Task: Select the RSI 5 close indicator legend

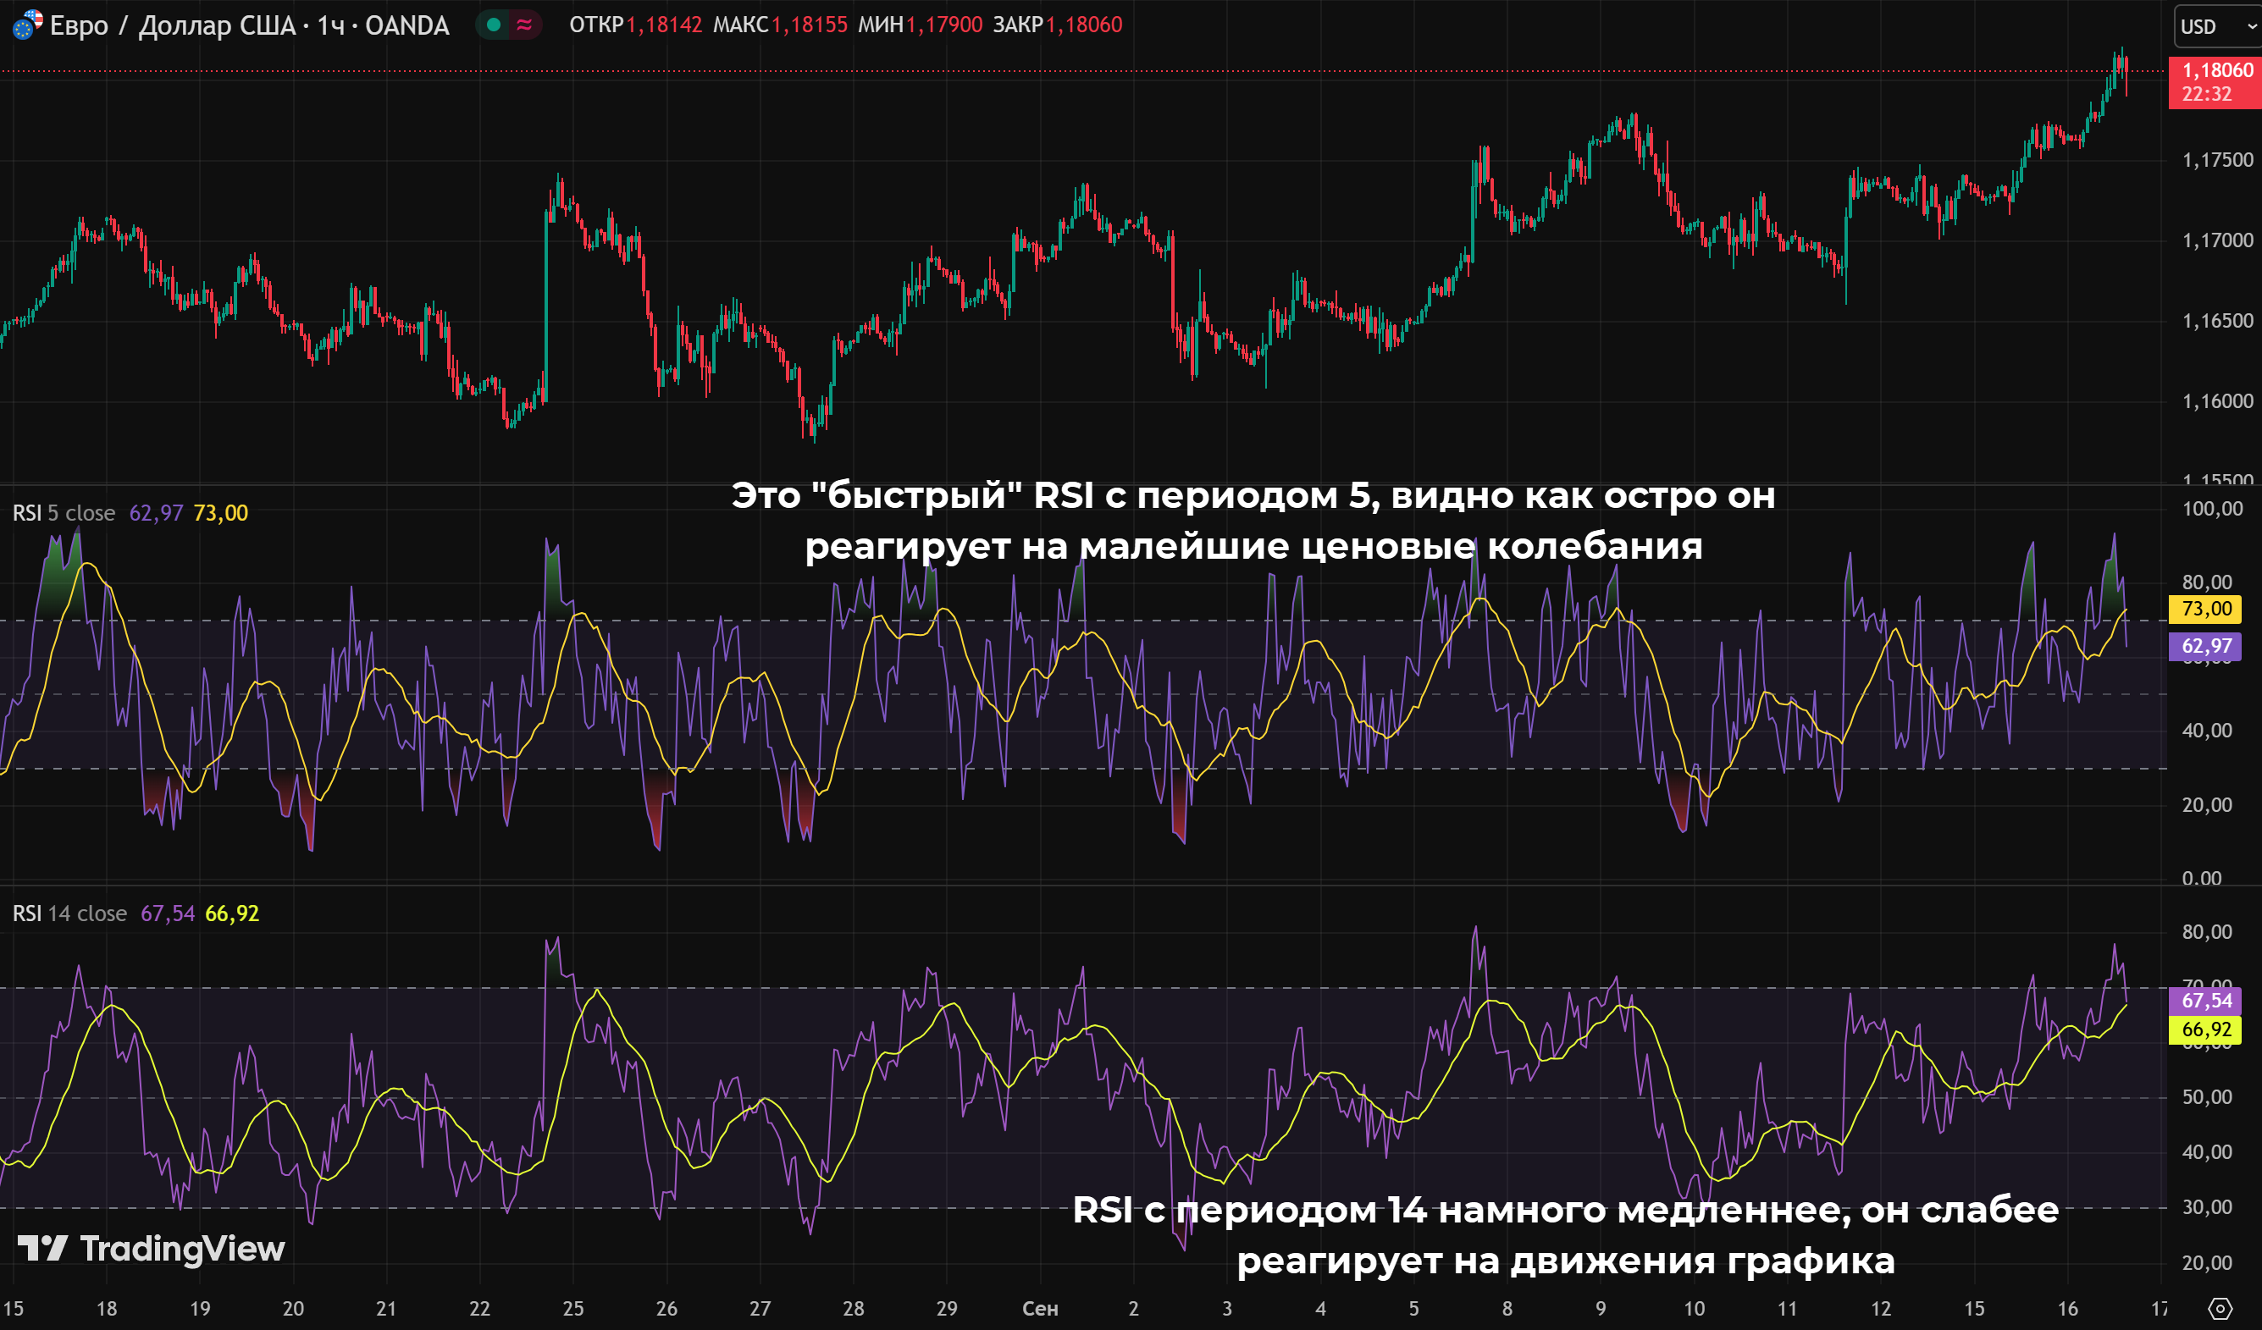Action: pyautogui.click(x=64, y=513)
